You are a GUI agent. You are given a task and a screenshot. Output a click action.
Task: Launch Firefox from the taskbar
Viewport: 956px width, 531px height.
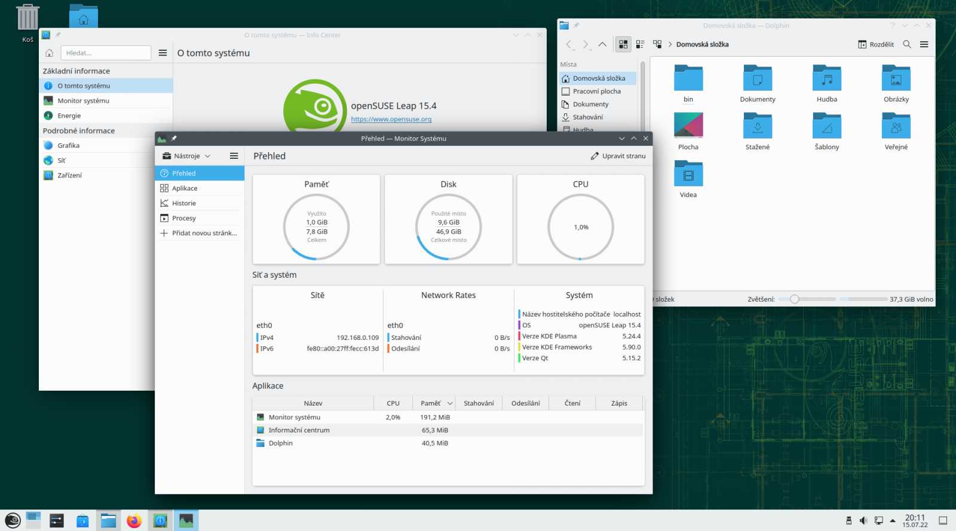pos(134,521)
